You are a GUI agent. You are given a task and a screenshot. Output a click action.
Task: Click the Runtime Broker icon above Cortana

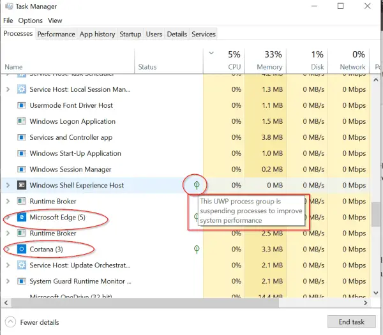click(22, 233)
